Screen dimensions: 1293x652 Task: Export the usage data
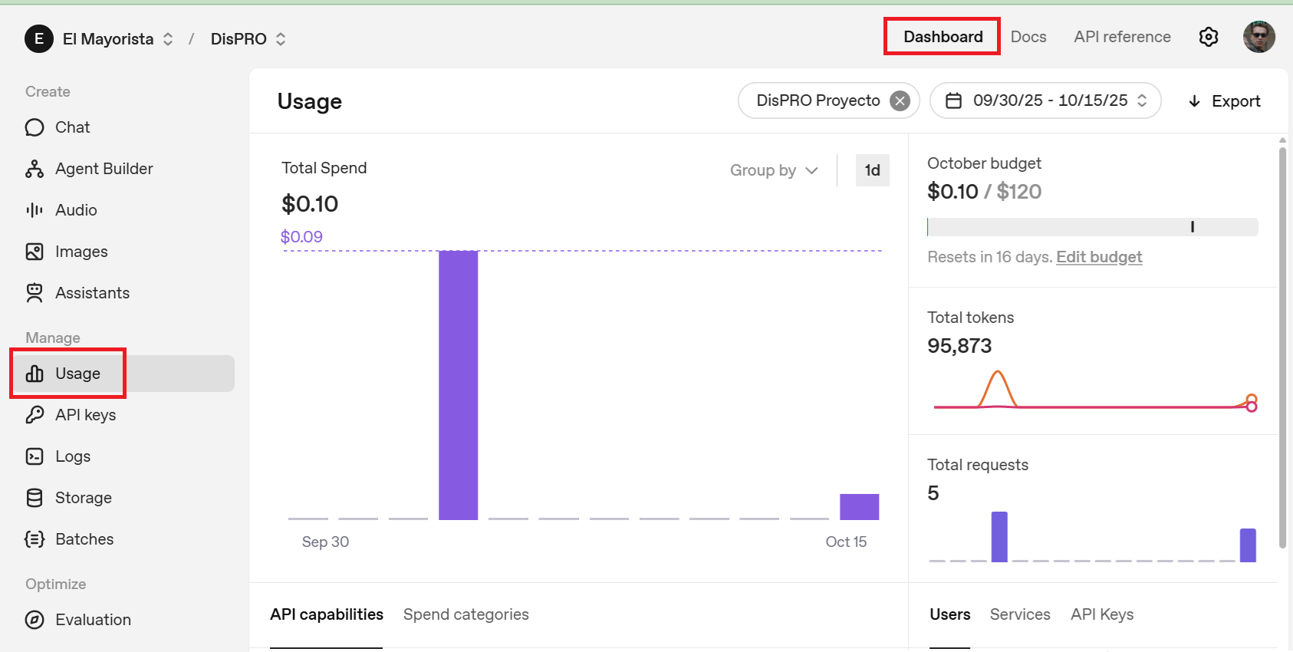point(1224,101)
